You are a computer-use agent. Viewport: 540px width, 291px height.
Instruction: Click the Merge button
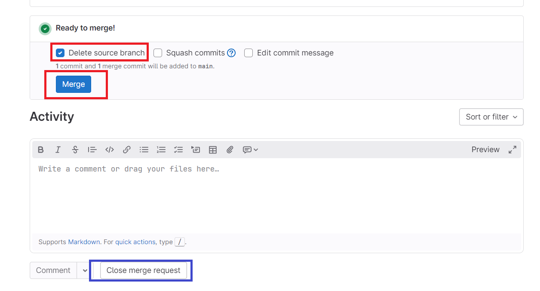[x=73, y=84]
